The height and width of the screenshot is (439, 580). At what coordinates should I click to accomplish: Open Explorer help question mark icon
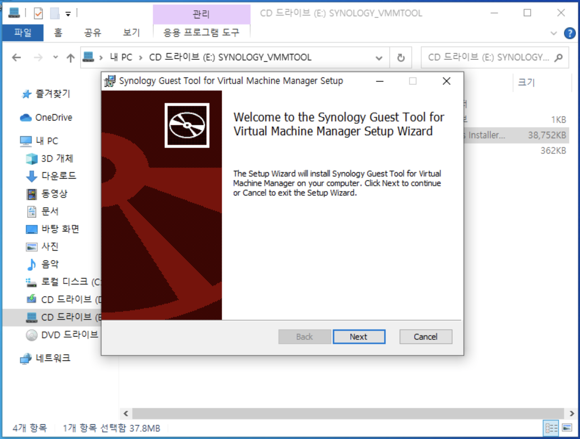tap(569, 33)
